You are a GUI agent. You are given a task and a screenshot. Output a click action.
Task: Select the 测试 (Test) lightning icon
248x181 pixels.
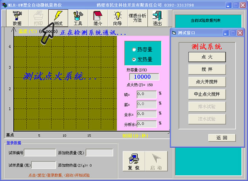(x=58, y=18)
